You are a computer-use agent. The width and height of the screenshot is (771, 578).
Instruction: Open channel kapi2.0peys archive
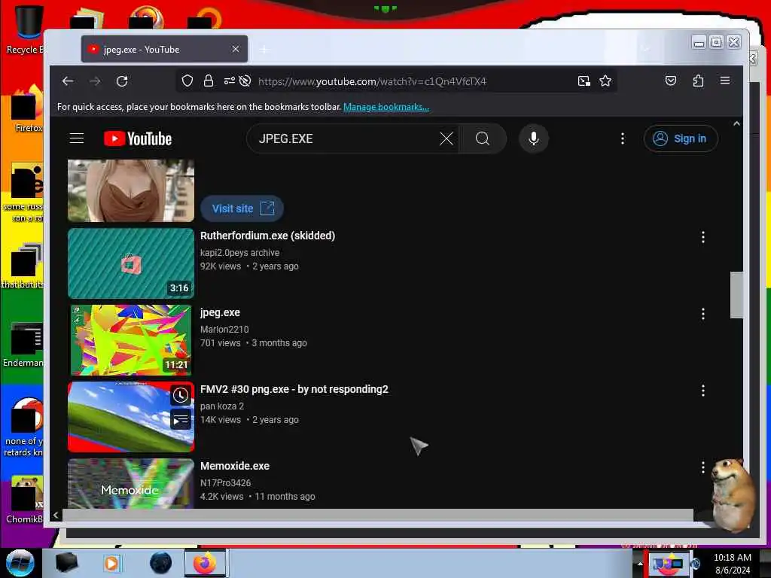pyautogui.click(x=239, y=253)
